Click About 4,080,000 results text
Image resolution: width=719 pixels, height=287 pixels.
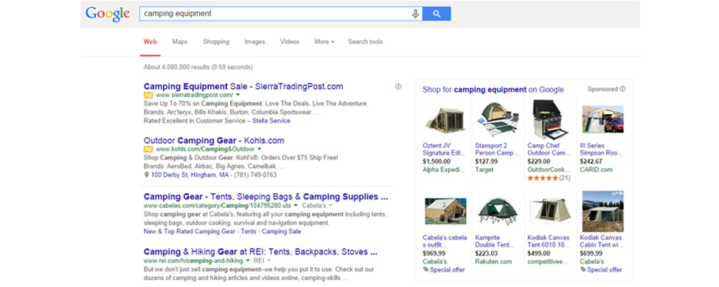click(198, 67)
